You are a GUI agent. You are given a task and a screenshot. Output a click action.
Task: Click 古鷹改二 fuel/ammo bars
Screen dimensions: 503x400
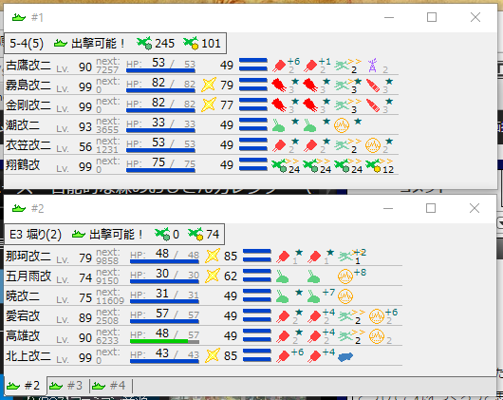tap(253, 65)
